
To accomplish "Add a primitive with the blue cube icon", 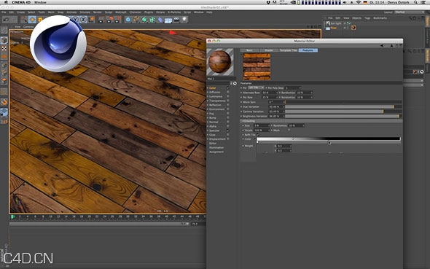I will coord(128,20).
